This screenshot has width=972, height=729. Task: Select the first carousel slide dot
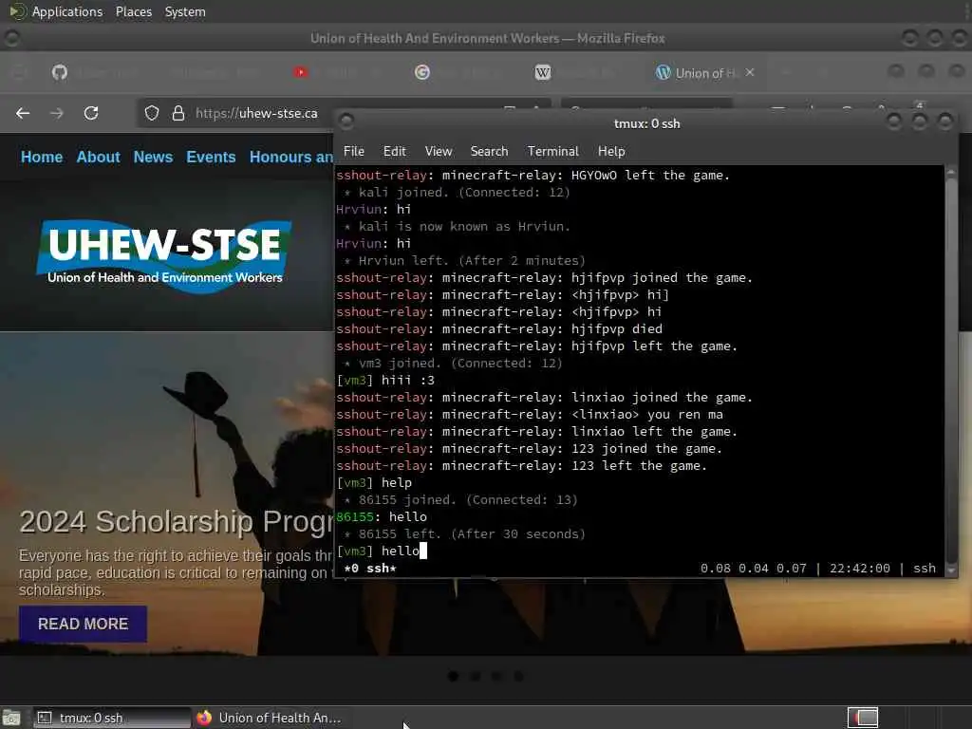tap(453, 676)
